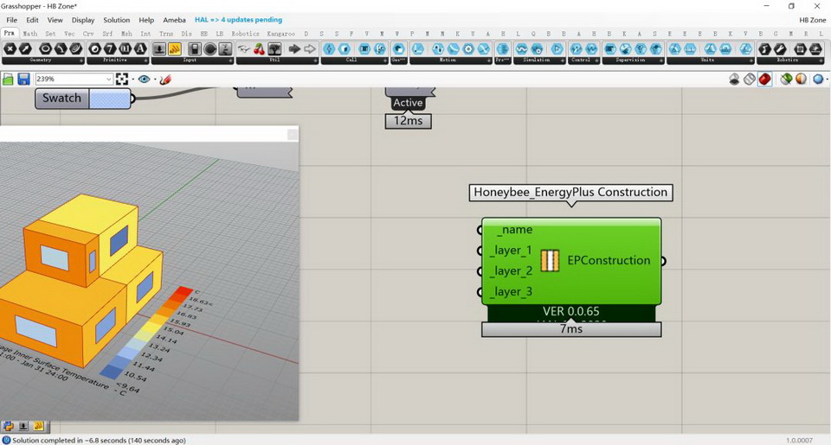Expand the Robotics panel dropdown
Viewport: 831px width, 445px height.
[x=823, y=60]
